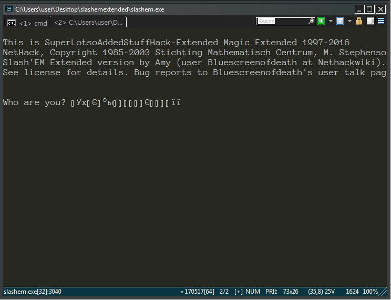
Task: Expand dropdown arrow next to console number icon
Action: point(349,21)
